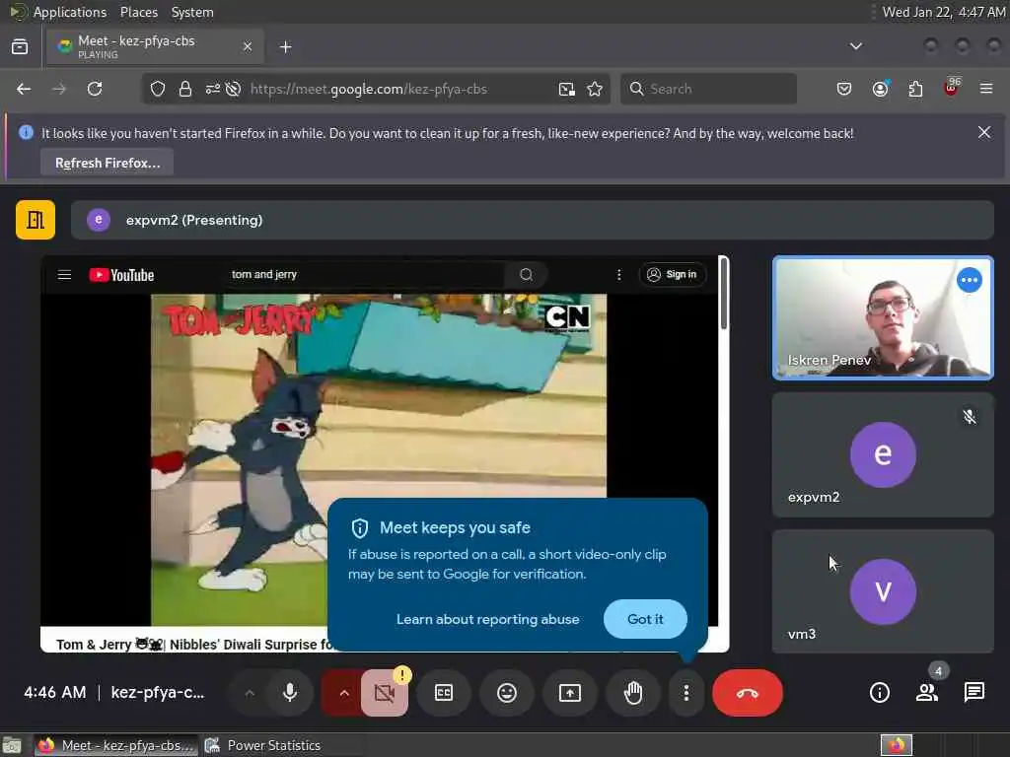Open the site permissions icon in address bar
This screenshot has width=1010, height=757.
(213, 89)
